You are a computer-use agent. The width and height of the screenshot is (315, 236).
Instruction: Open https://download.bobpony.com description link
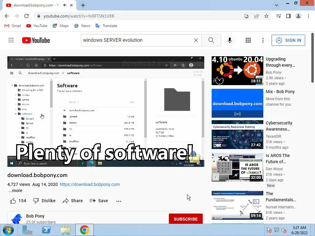pyautogui.click(x=90, y=184)
